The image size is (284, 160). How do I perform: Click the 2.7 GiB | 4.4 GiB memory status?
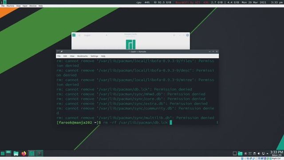coord(225,2)
